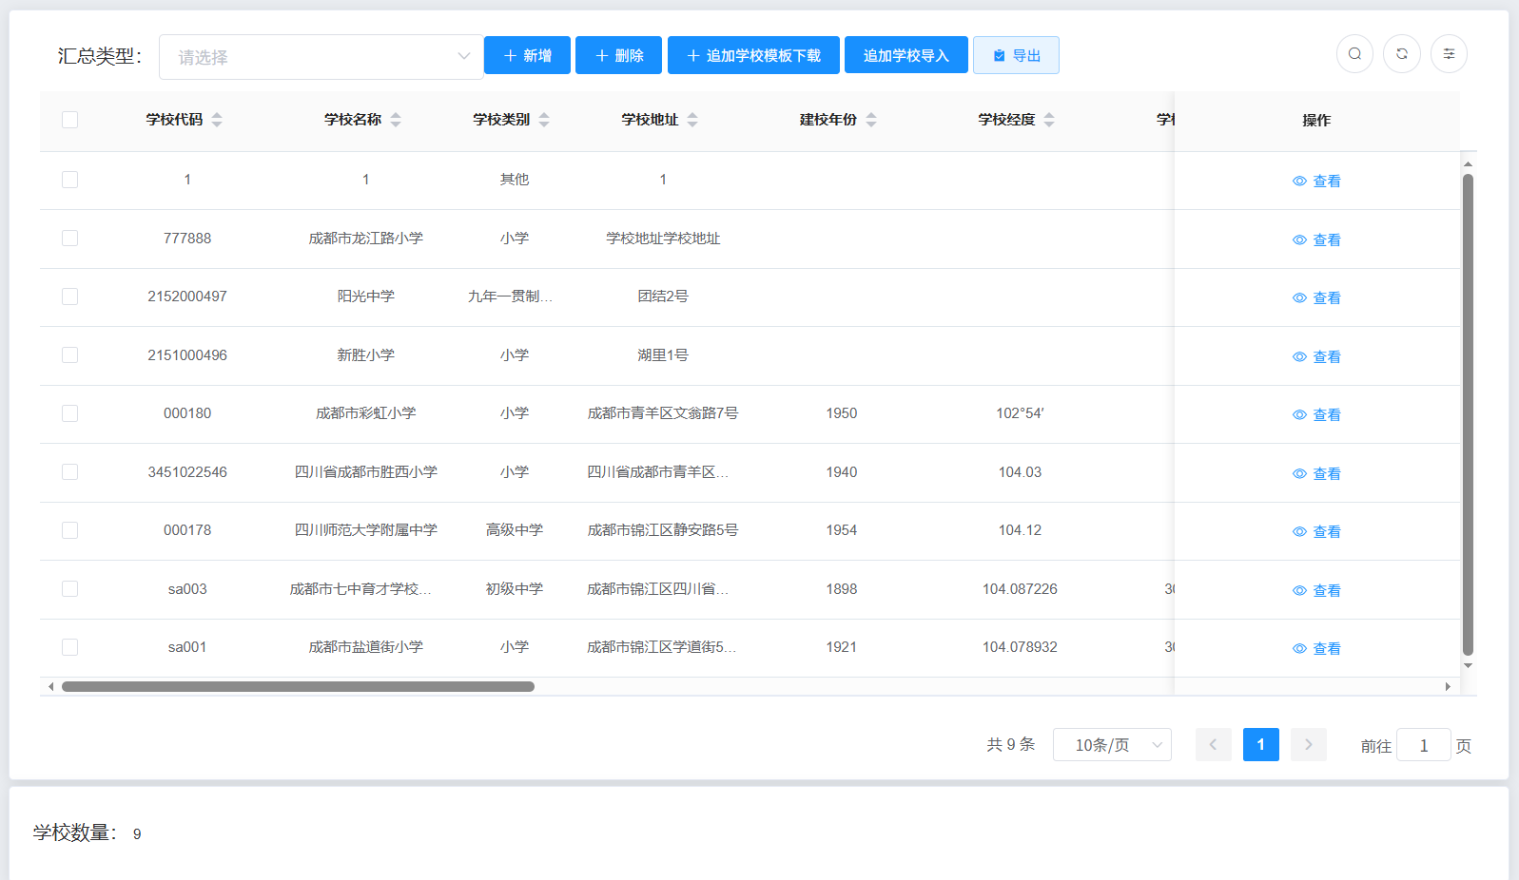The image size is (1519, 880).
Task: Click sort arrows for 学校经度
Action: click(1049, 120)
